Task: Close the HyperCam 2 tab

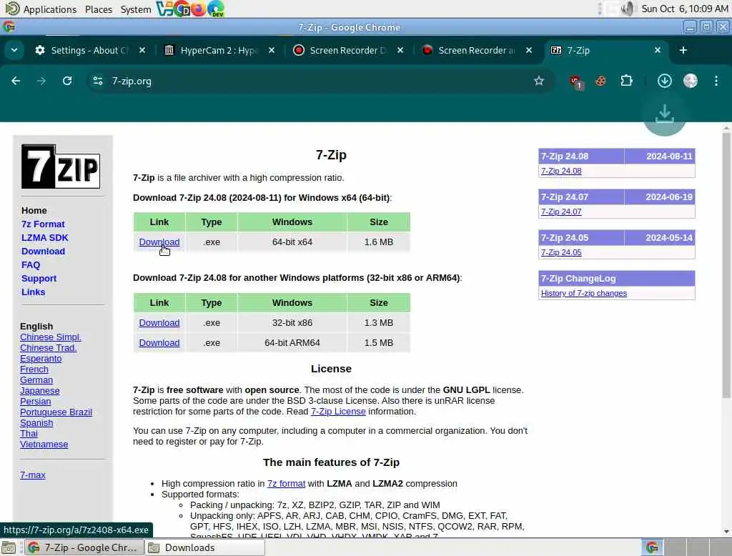Action: point(271,50)
